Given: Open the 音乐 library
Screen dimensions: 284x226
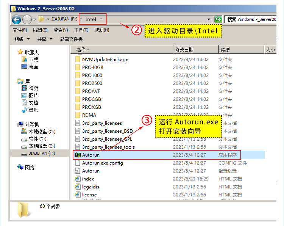Looking at the screenshot, I should point(33,110).
